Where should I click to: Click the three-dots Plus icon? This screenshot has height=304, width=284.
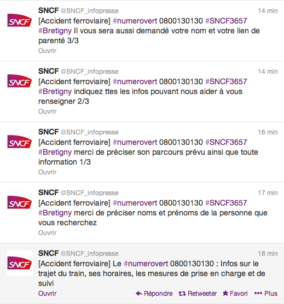pos(258,294)
